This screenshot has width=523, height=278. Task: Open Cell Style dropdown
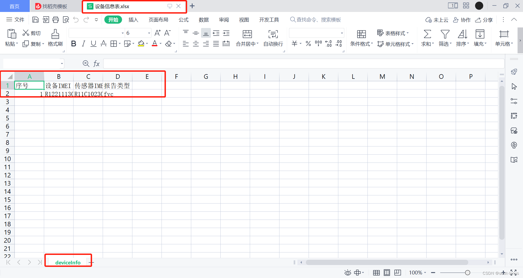395,44
